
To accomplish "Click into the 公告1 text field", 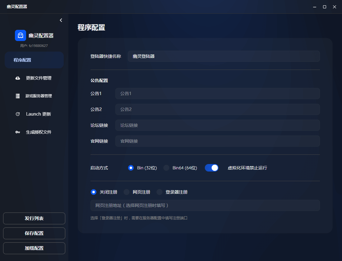I will coord(217,94).
